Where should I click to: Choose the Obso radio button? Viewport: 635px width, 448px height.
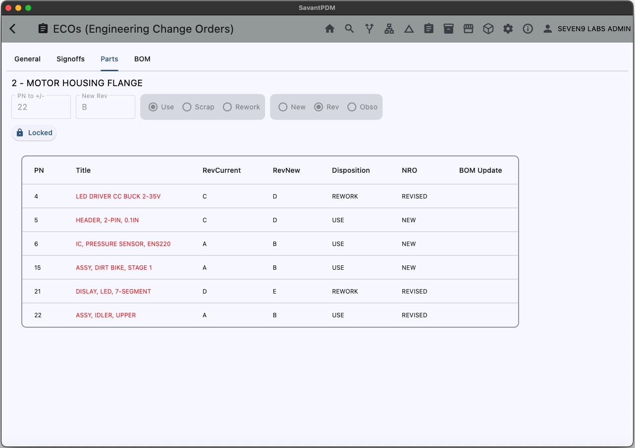pyautogui.click(x=352, y=107)
